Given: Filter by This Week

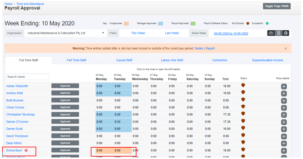Looking at the screenshot, I should [138, 33].
